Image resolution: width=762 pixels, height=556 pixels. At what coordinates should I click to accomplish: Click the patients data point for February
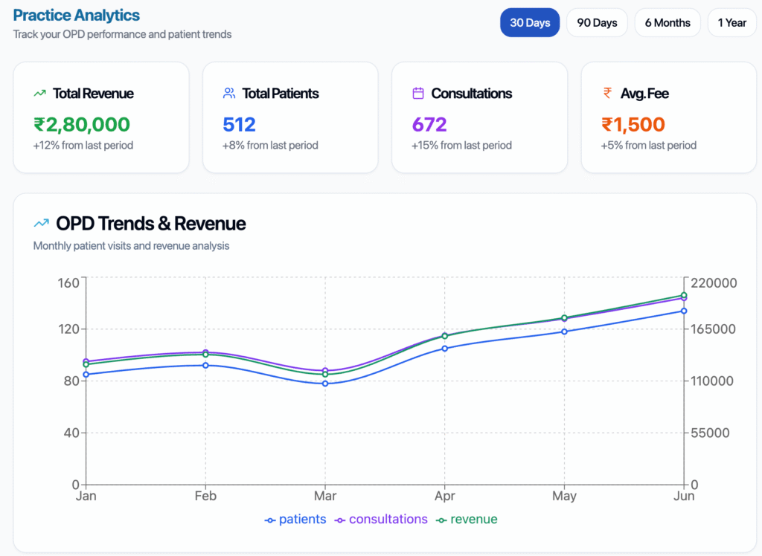click(x=205, y=365)
